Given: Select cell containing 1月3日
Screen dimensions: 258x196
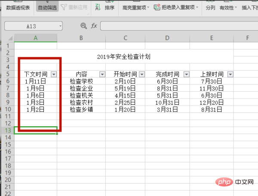Looking at the screenshot, I should (36, 103).
